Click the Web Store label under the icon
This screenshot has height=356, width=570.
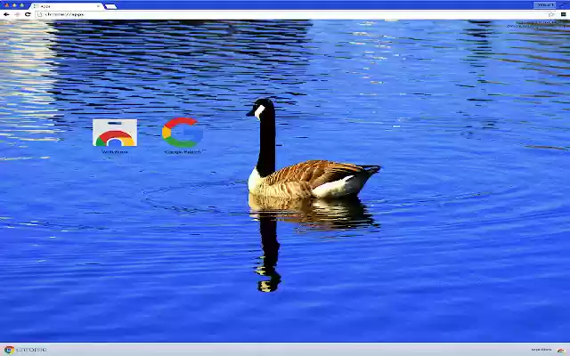tap(115, 152)
